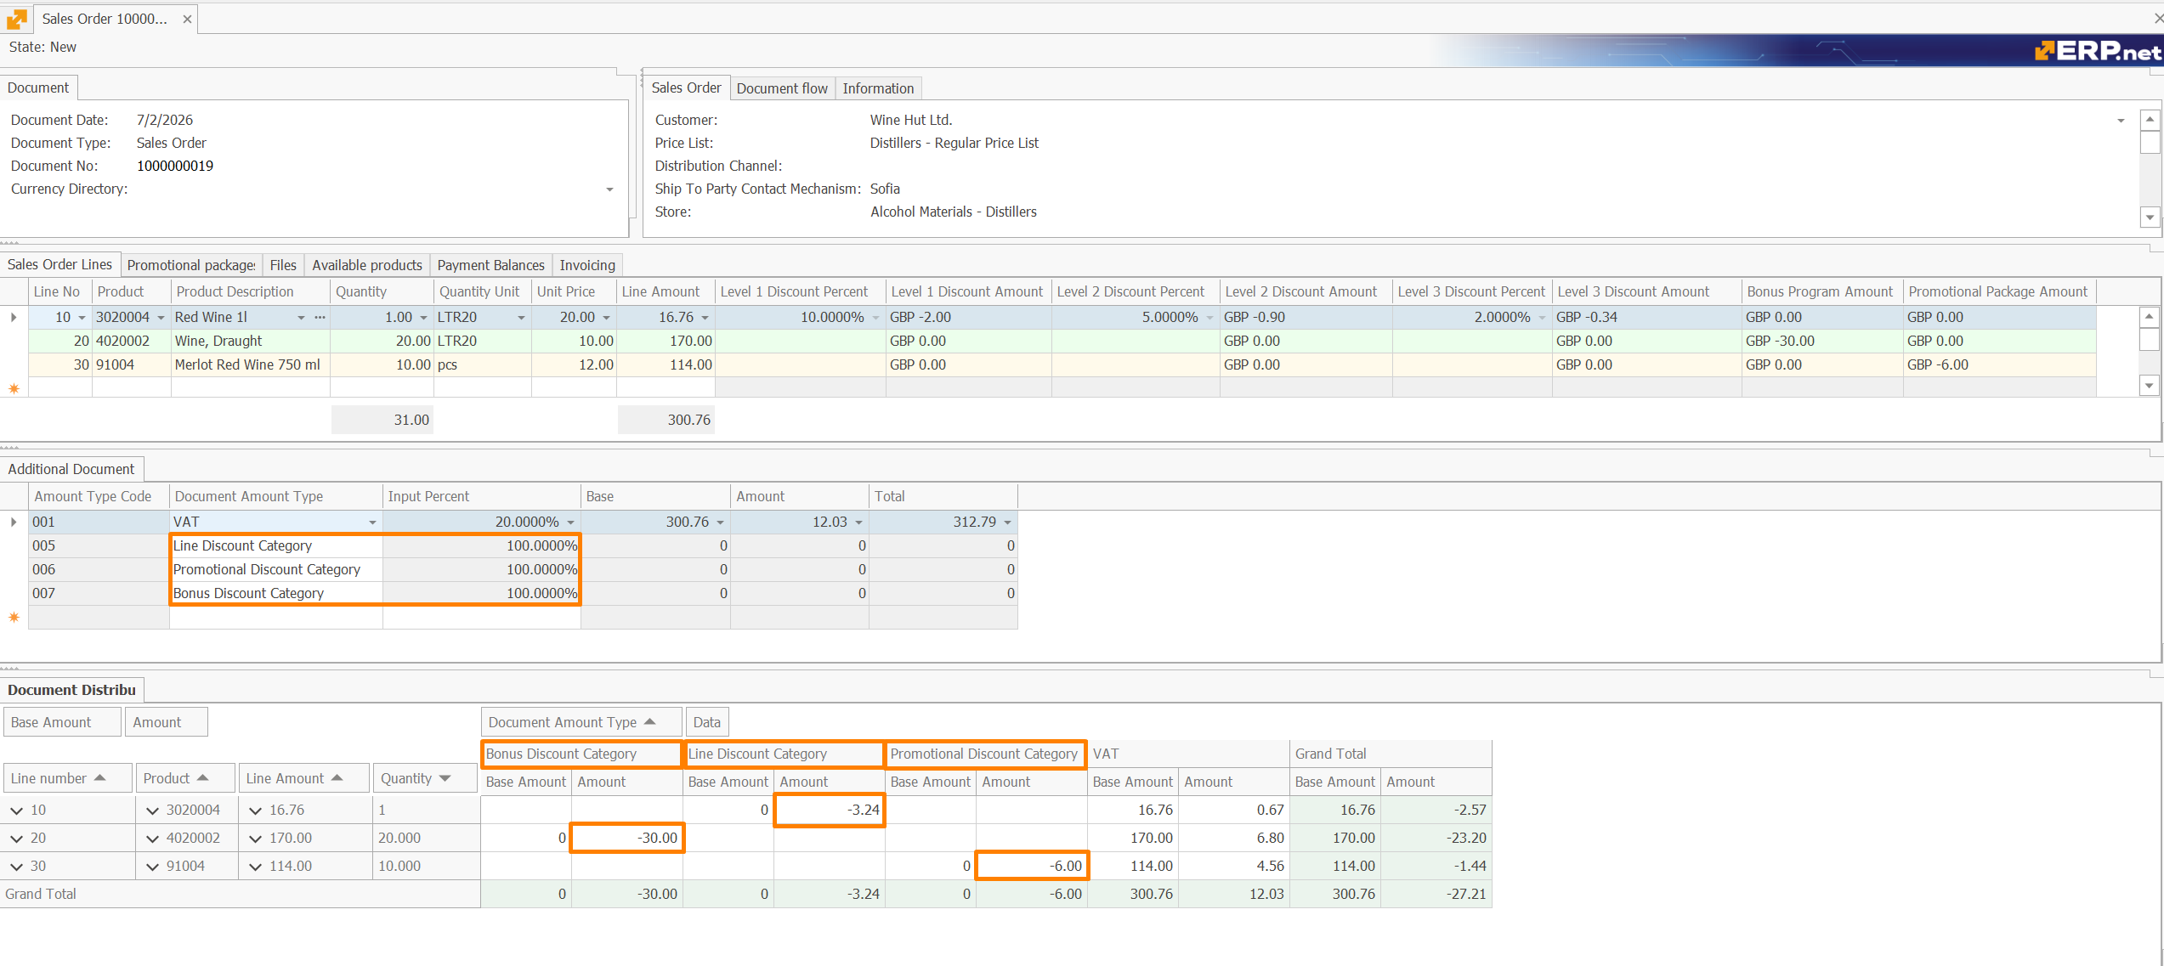2164x966 pixels.
Task: Collapse line amount 16.76 in pivot
Action: [255, 811]
